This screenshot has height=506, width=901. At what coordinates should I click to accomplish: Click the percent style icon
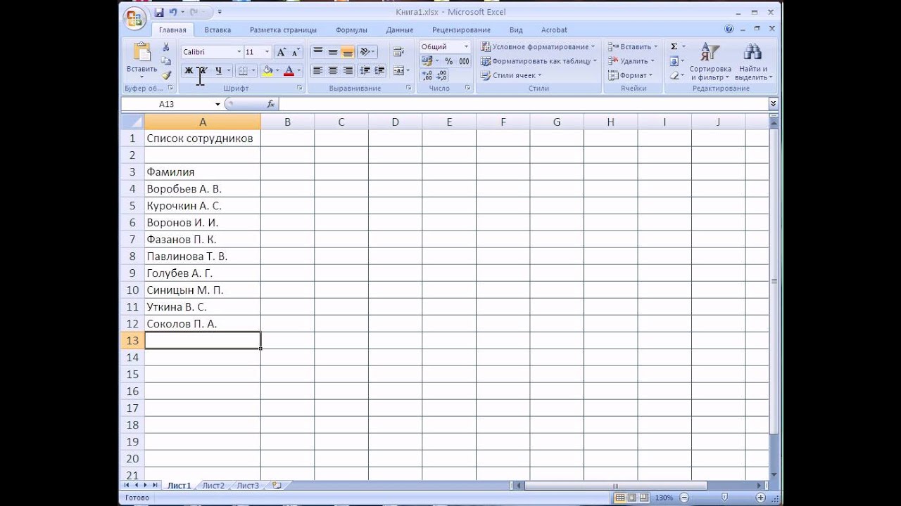[448, 61]
